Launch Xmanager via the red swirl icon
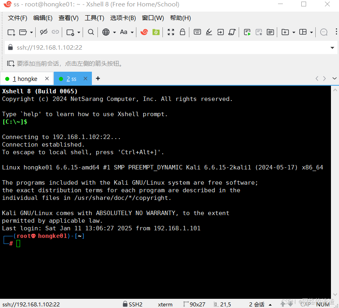Screen dimensions: 339x308 point(144,32)
